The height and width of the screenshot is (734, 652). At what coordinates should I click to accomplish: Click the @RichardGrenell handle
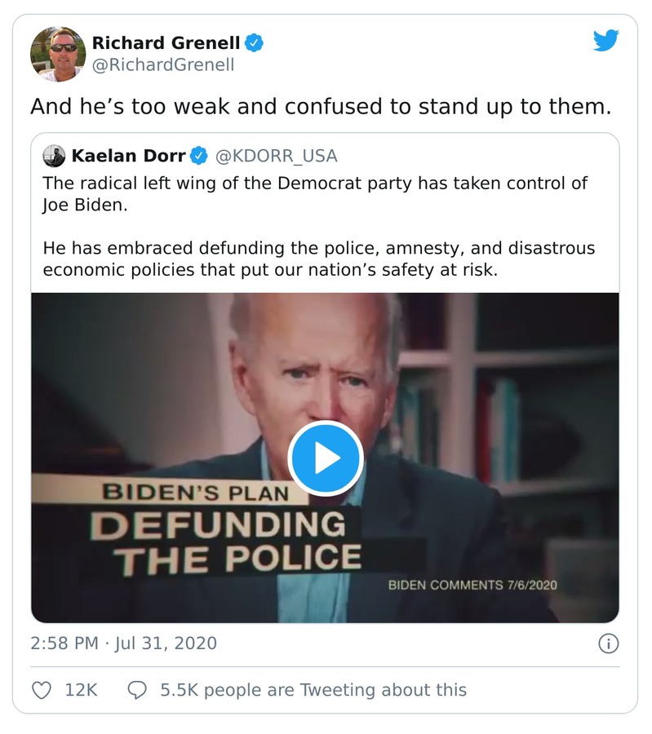point(162,65)
